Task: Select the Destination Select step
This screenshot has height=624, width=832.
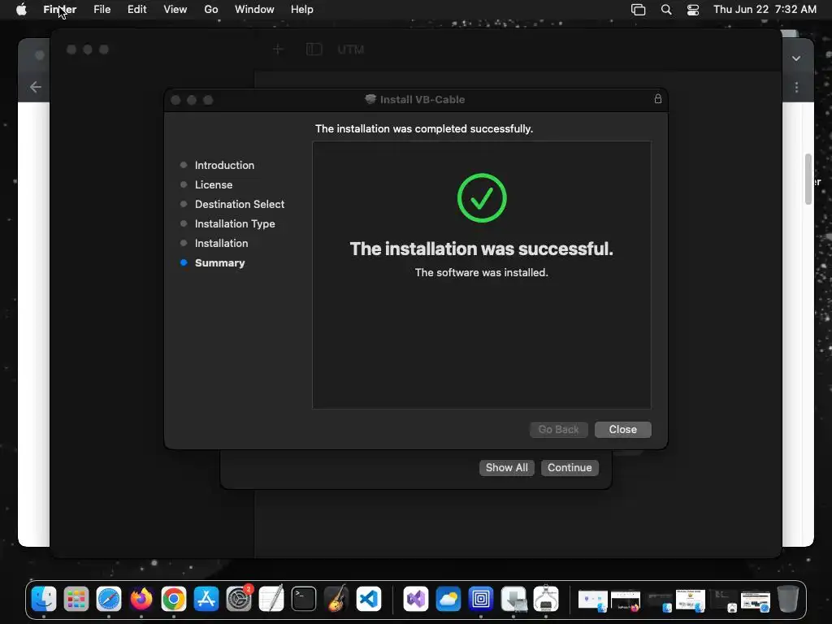Action: pos(240,204)
